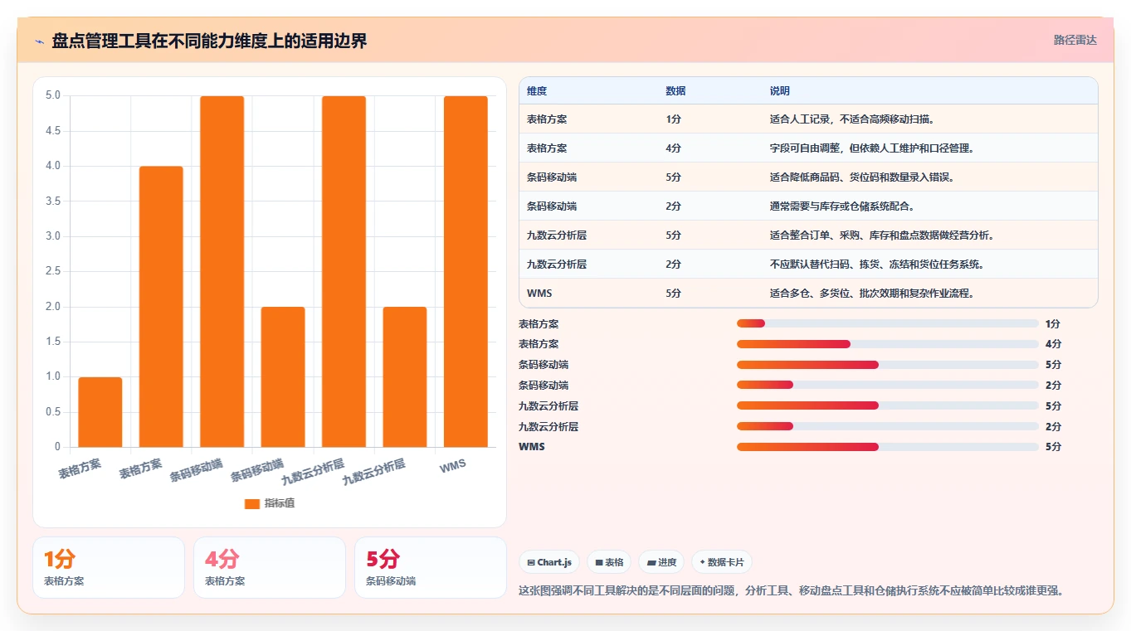Open the 1分 表格方案 data card
The height and width of the screenshot is (631, 1131).
click(x=109, y=567)
